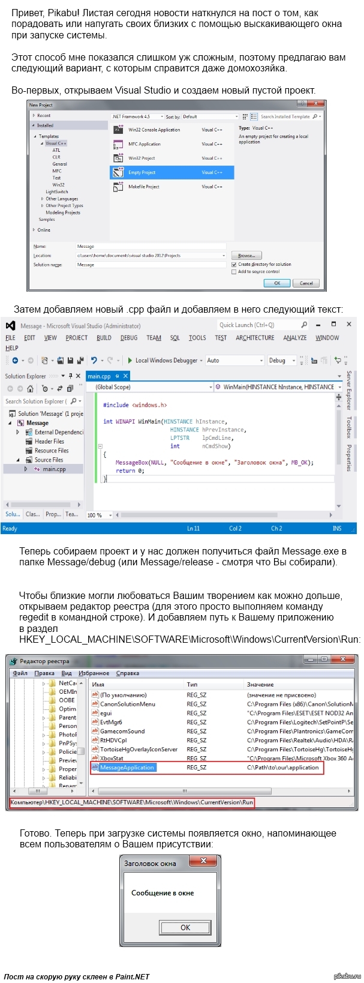The height and width of the screenshot is (983, 364).
Task: Click Registry Editor title bar icon
Action: (x=14, y=661)
